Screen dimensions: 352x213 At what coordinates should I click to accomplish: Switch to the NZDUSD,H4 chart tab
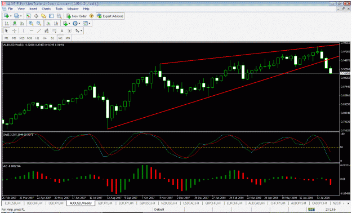click(x=168, y=203)
